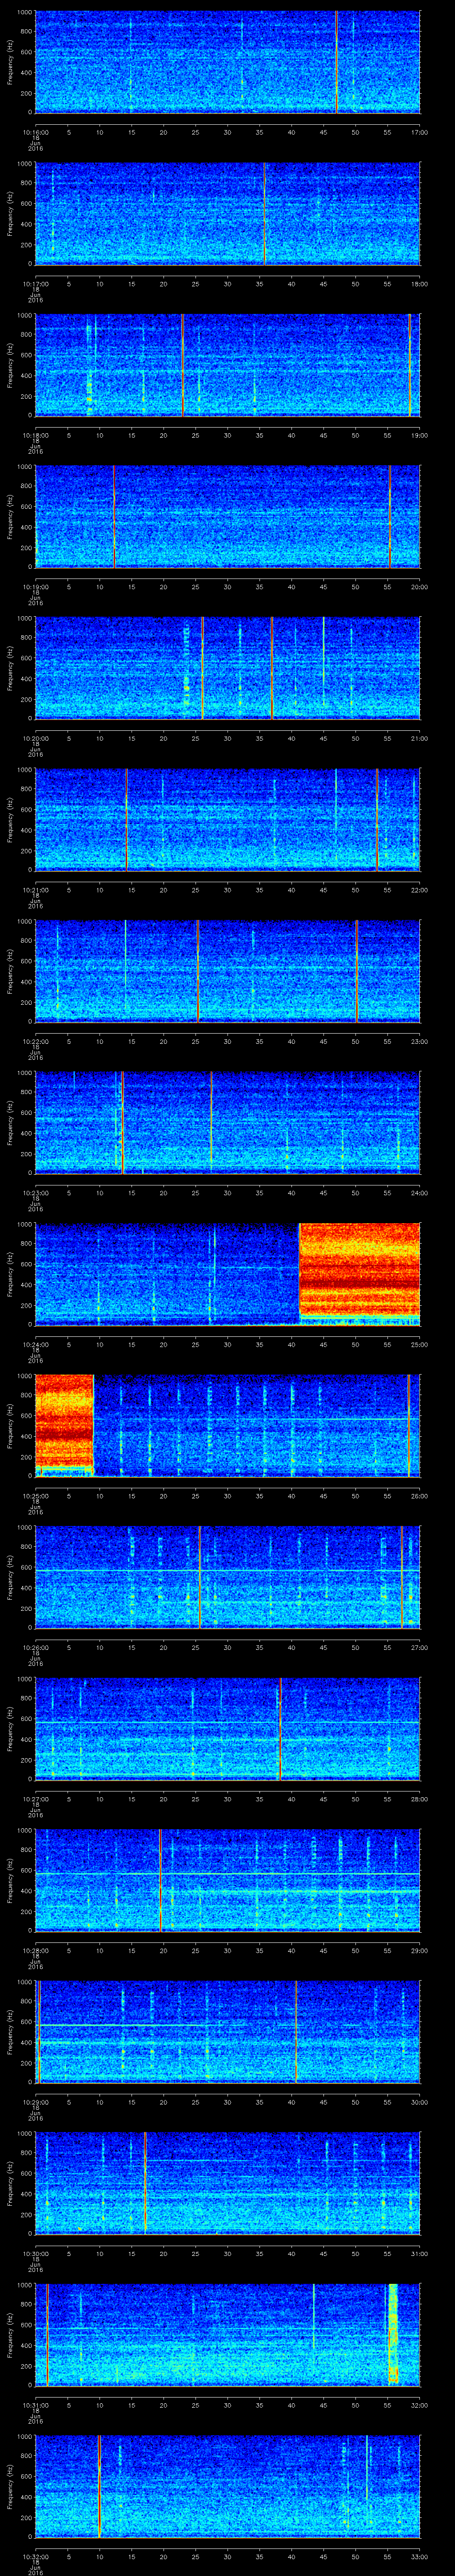The image size is (455, 2576).
Task: Click the 10:26:00 start time label
Action: pyautogui.click(x=36, y=1647)
